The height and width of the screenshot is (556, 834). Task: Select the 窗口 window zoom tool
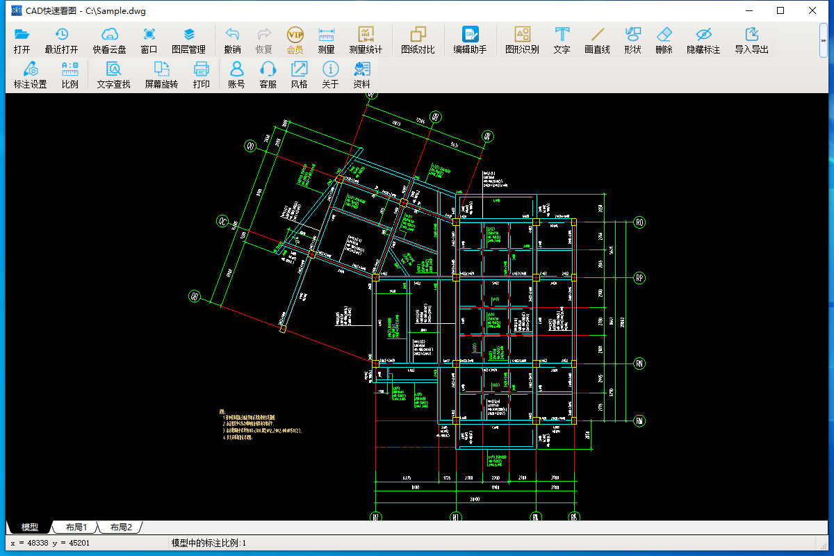pyautogui.click(x=149, y=41)
